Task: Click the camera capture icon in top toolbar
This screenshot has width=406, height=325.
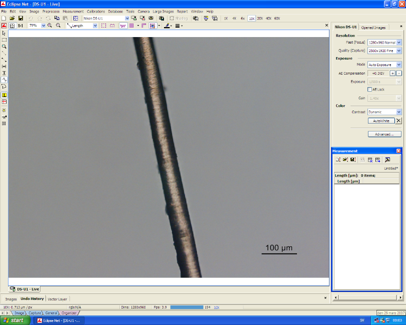Action: click(x=151, y=18)
